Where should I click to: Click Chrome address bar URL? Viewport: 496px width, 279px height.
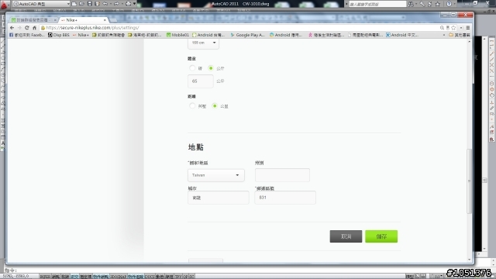92,28
